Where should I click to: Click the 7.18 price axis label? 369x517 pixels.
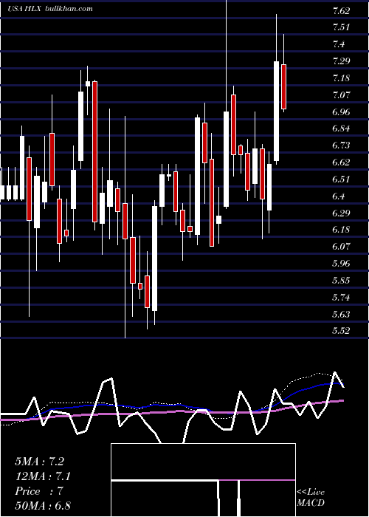pyautogui.click(x=341, y=78)
